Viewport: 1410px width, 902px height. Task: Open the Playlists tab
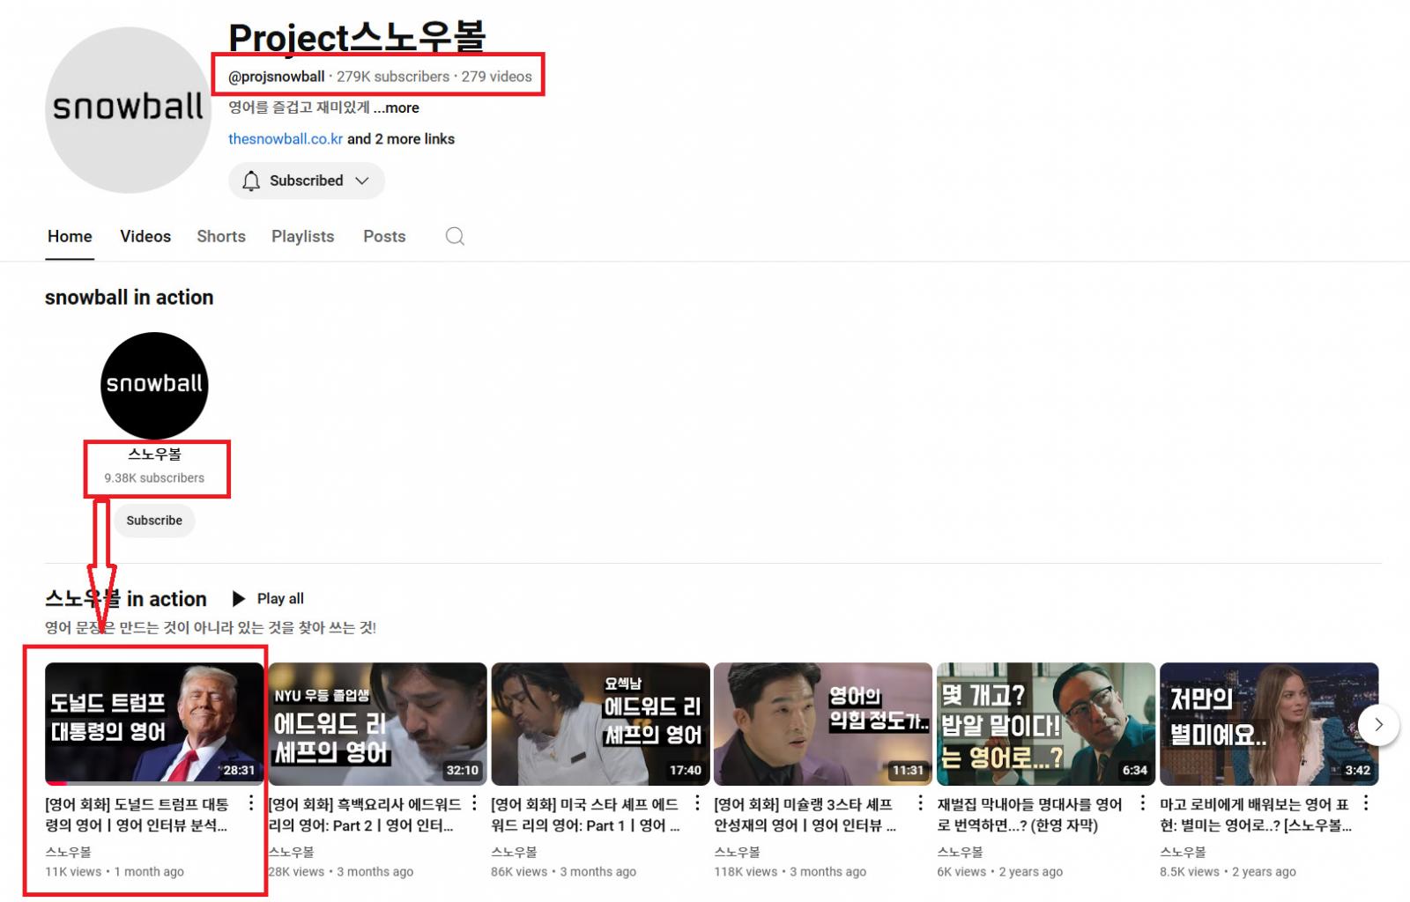point(302,236)
